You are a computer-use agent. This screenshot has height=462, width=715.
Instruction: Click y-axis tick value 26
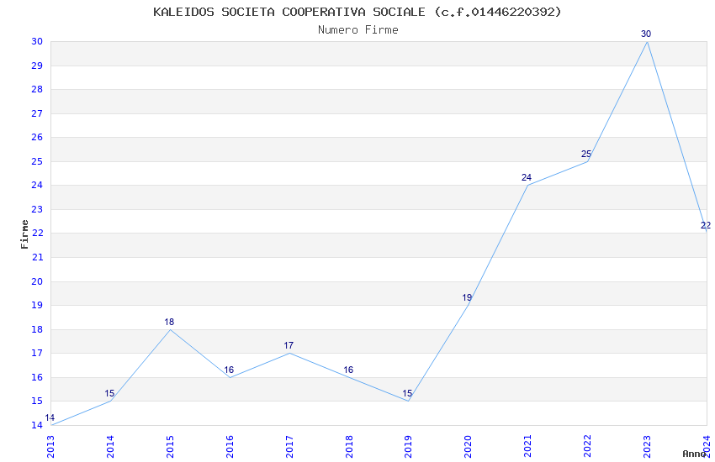coord(37,137)
